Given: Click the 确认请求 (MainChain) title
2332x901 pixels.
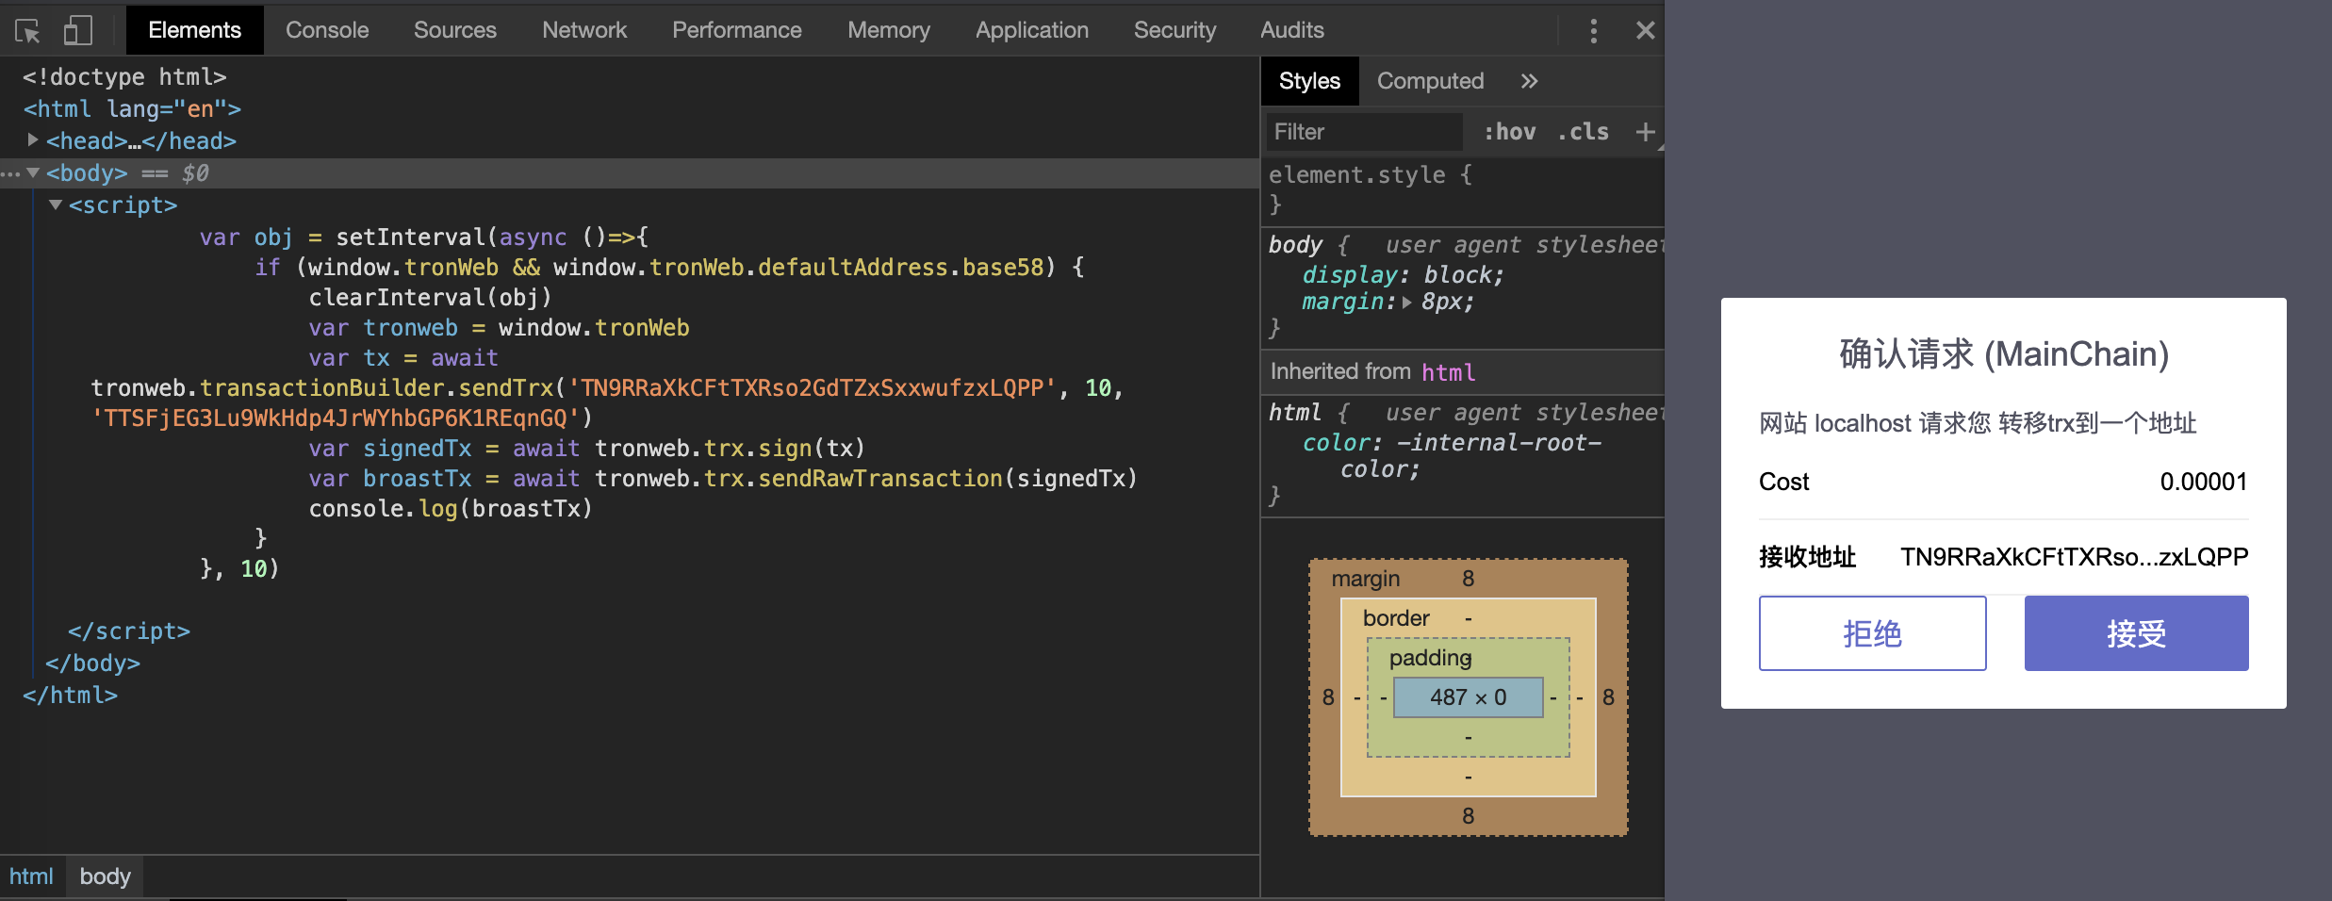Looking at the screenshot, I should 2004,354.
